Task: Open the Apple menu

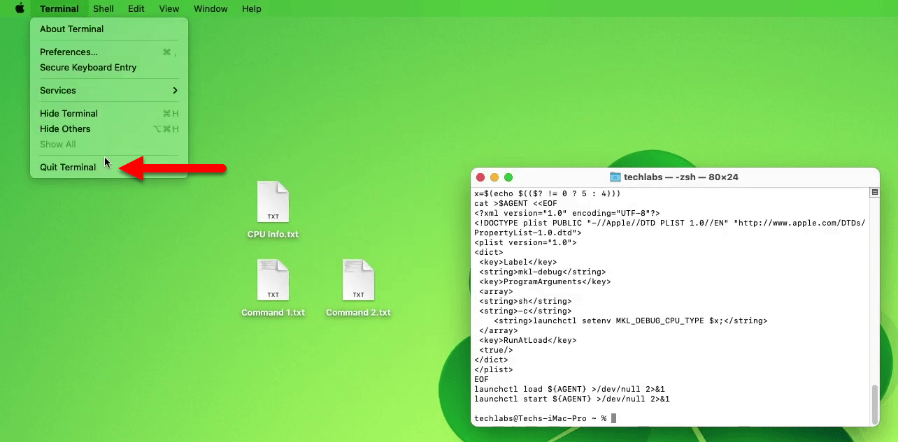Action: coord(20,8)
